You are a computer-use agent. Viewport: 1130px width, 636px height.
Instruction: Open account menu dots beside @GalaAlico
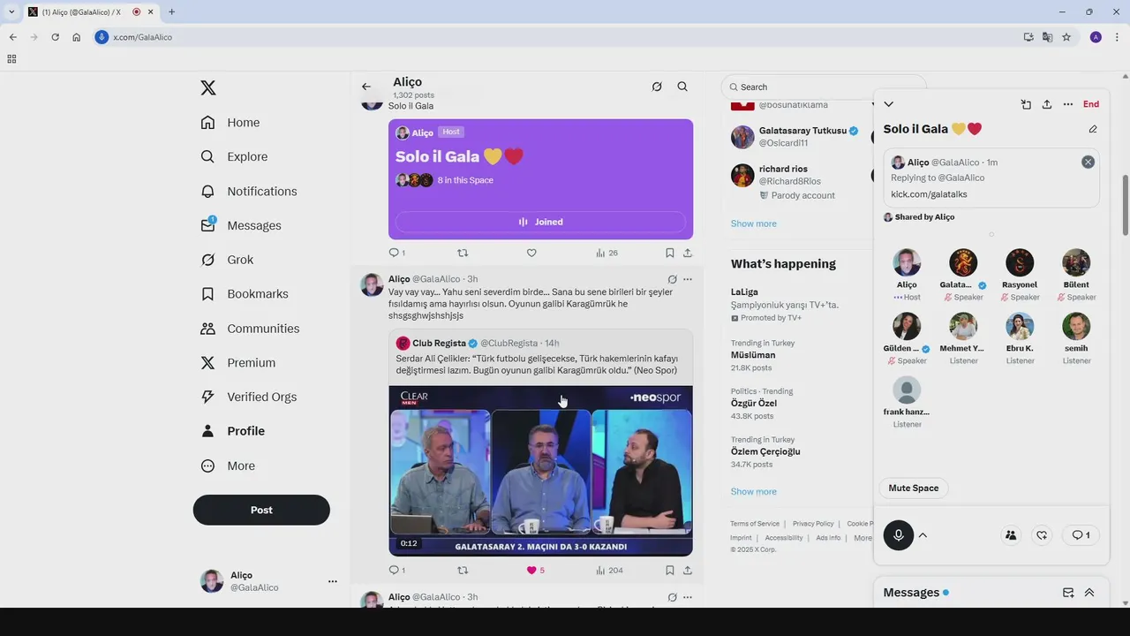tap(333, 581)
